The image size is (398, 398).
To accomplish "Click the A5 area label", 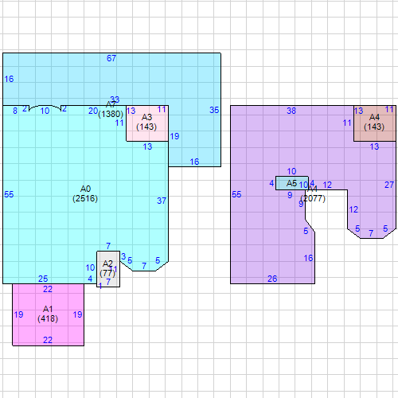I will [291, 183].
